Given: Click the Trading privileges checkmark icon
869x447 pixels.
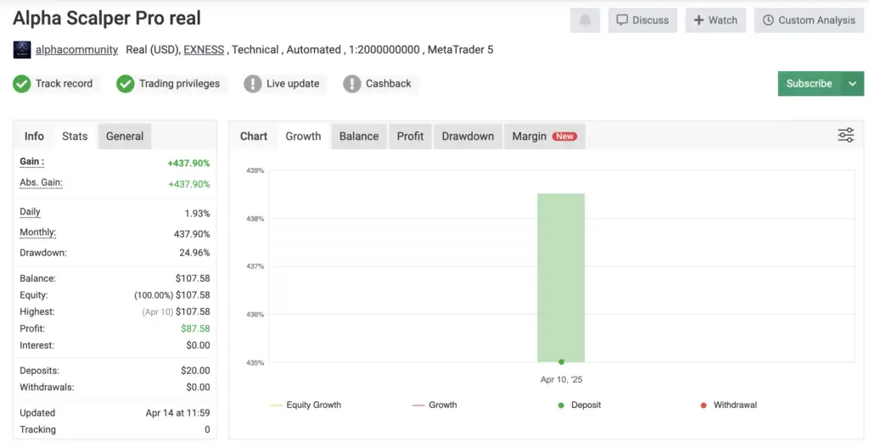Looking at the screenshot, I should point(126,84).
